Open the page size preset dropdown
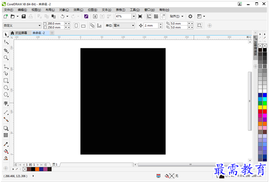 point(40,25)
